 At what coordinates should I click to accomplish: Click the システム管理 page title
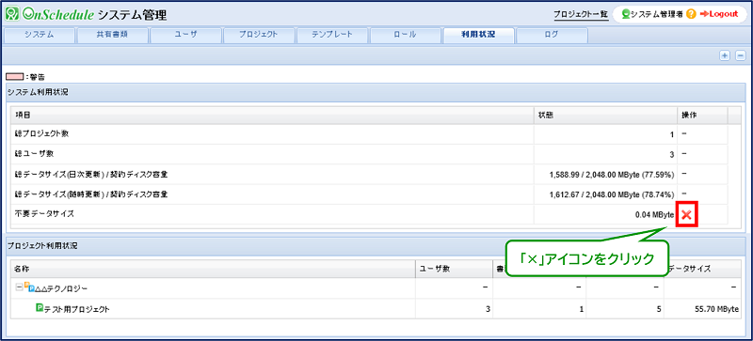point(132,15)
